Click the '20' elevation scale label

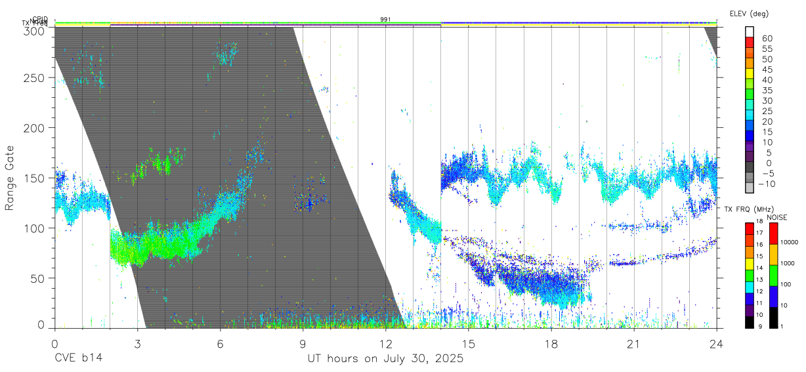[x=767, y=121]
